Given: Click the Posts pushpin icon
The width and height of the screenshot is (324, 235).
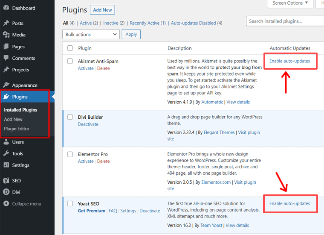Looking at the screenshot, I should coord(6,23).
